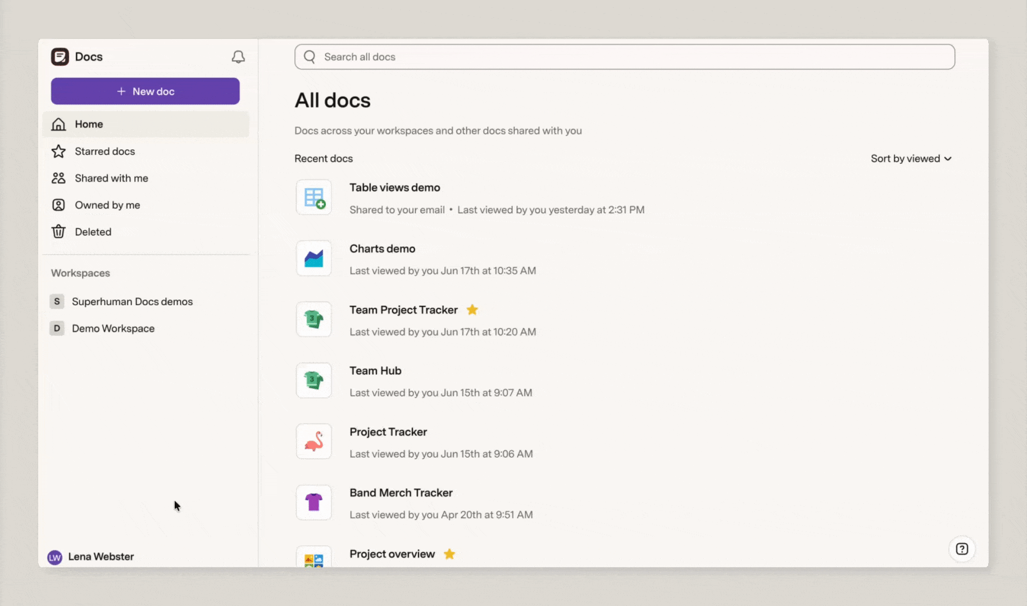Open Lena Webster account name
Viewport: 1027px width, 606px height.
click(x=101, y=557)
